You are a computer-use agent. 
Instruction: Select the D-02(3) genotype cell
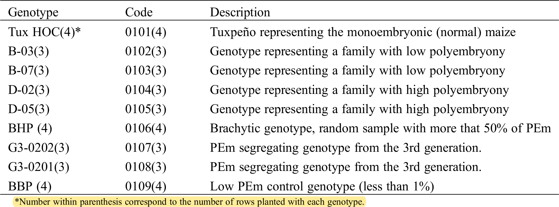pos(29,90)
